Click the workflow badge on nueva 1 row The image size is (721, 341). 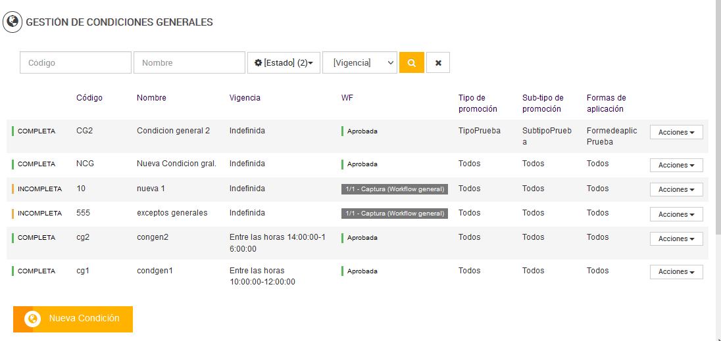(395, 189)
